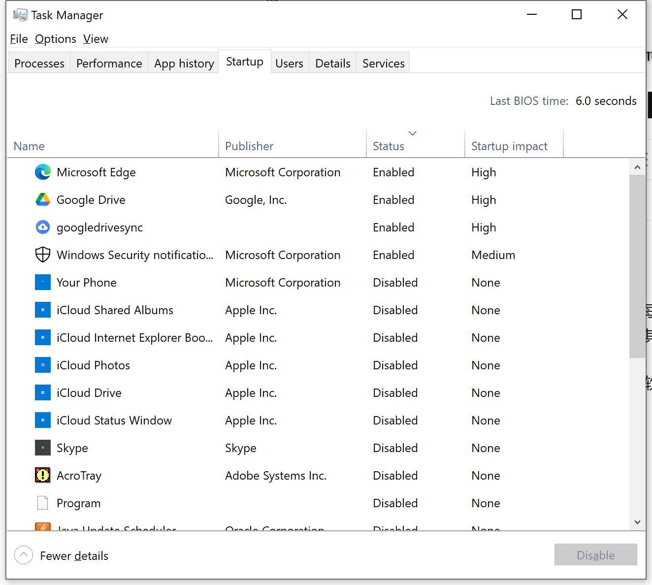Click Microsoft Edge's Enabled status cell
The image size is (652, 585).
pos(393,172)
